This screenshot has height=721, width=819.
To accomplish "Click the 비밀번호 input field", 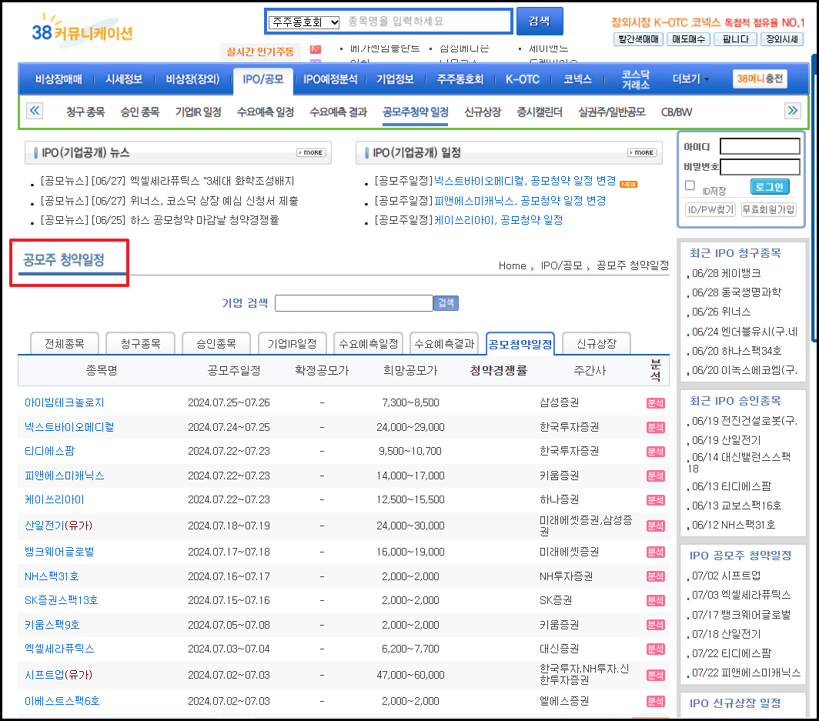I will (x=760, y=167).
